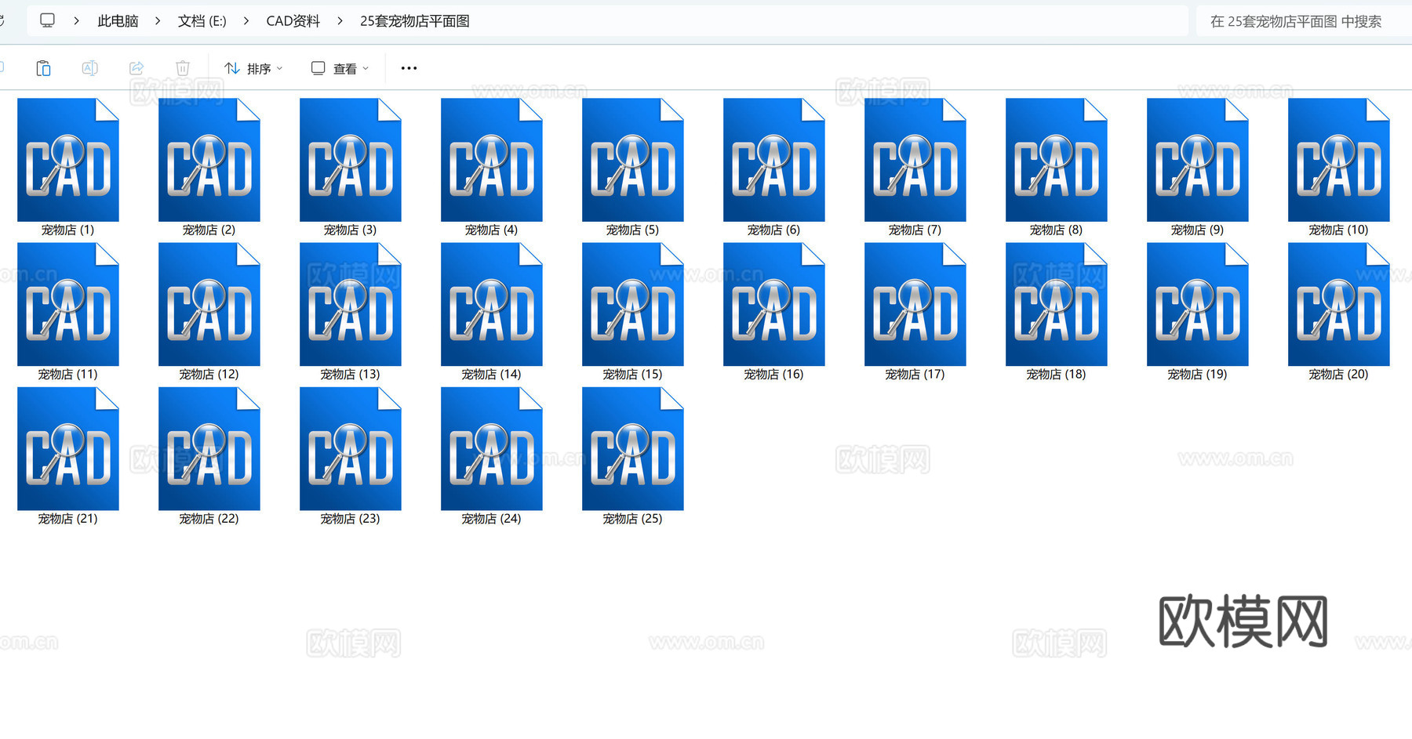
Task: Click the Share icon
Action: [x=136, y=68]
